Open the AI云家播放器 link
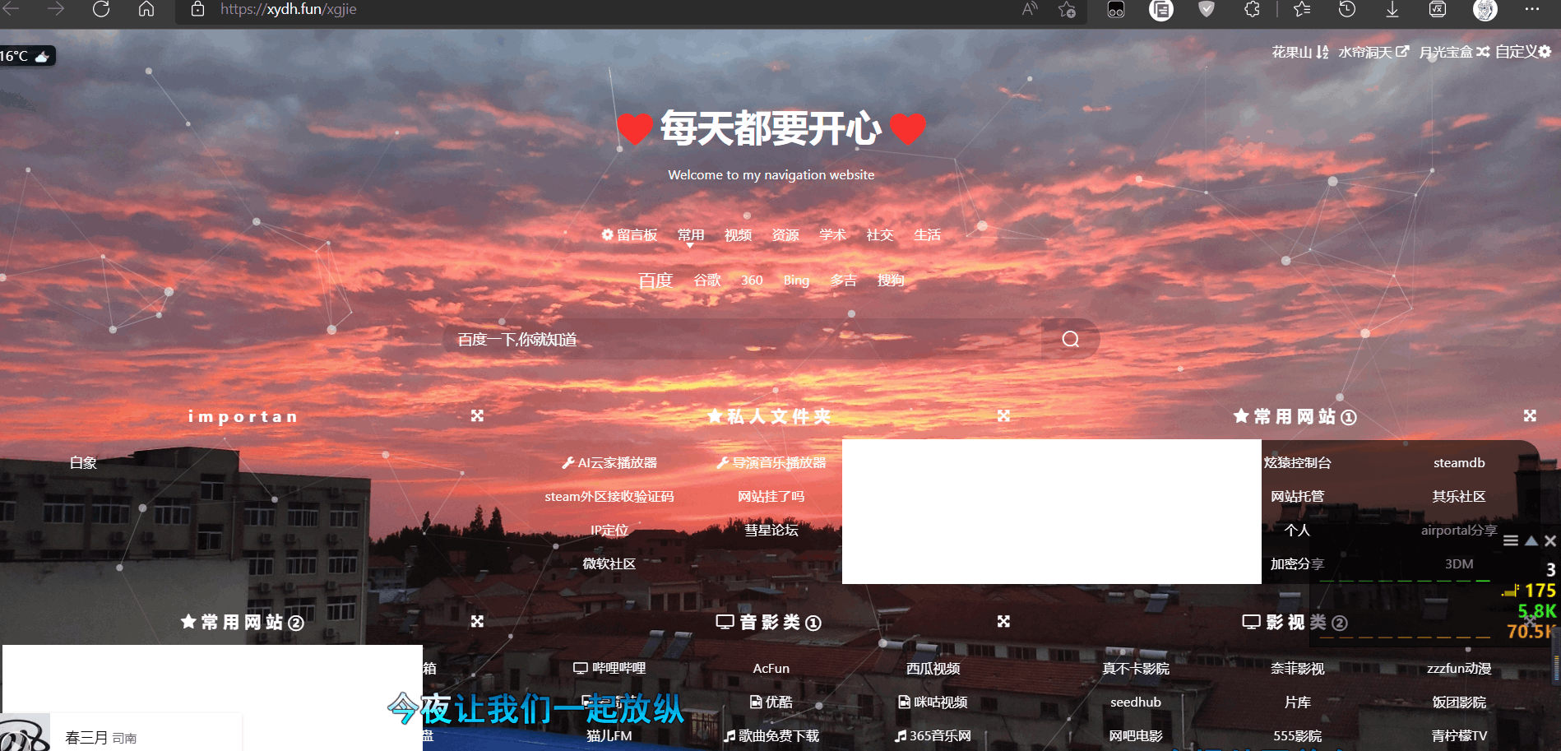Screen dimensions: 1561x751 [x=609, y=463]
